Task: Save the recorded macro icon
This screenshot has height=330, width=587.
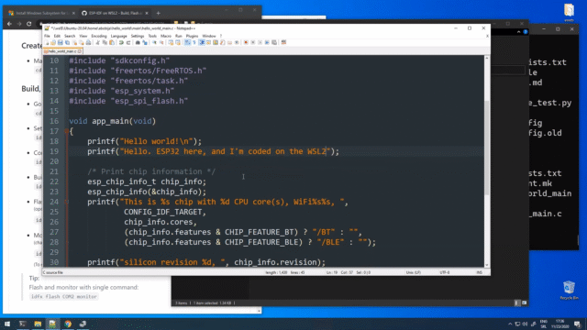Action: click(274, 43)
